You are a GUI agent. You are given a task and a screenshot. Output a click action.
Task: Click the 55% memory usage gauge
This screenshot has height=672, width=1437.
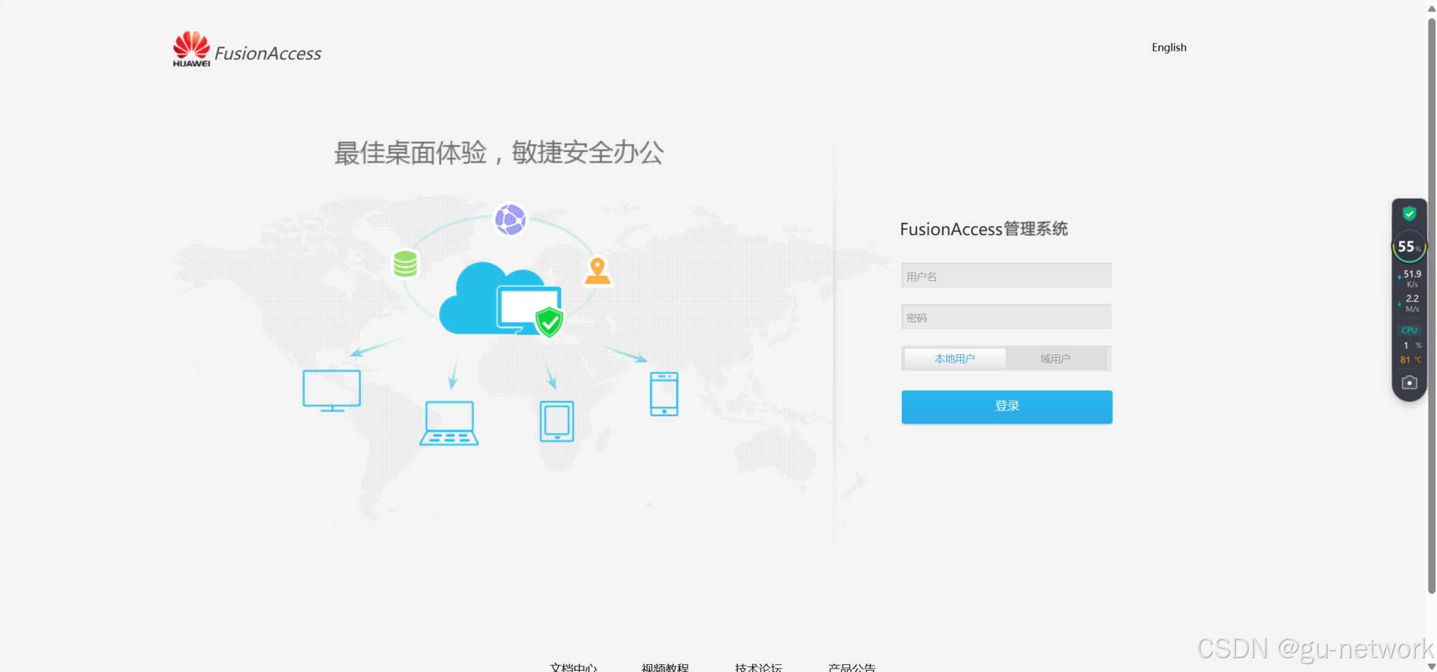tap(1409, 246)
